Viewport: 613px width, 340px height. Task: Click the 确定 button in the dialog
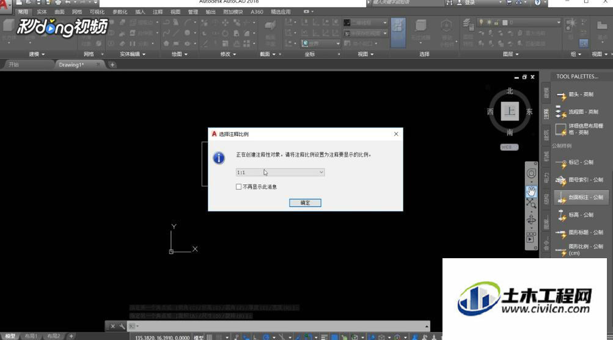pyautogui.click(x=305, y=203)
